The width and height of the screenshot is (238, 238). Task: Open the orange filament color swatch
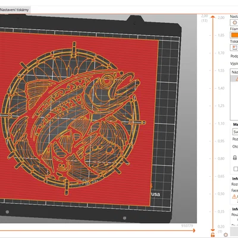234,35
